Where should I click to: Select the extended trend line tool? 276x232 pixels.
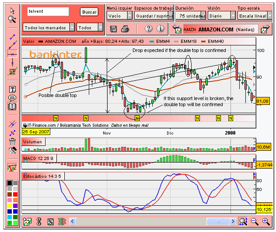click(x=13, y=45)
